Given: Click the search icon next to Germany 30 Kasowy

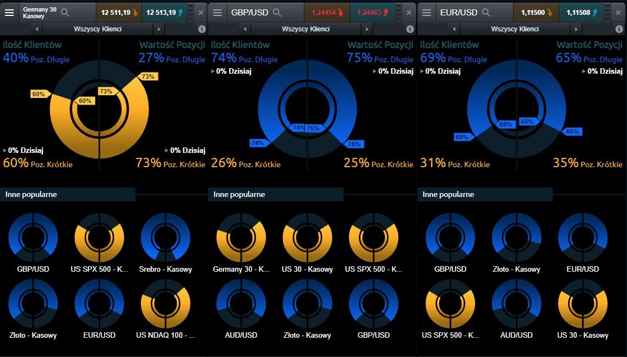Looking at the screenshot, I should pos(65,12).
